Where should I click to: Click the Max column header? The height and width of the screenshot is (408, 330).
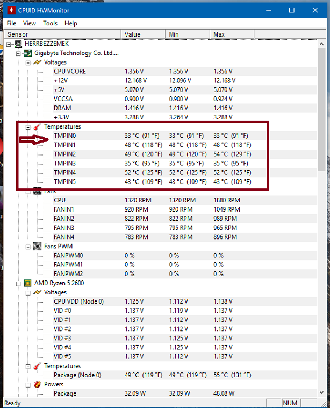click(232, 34)
